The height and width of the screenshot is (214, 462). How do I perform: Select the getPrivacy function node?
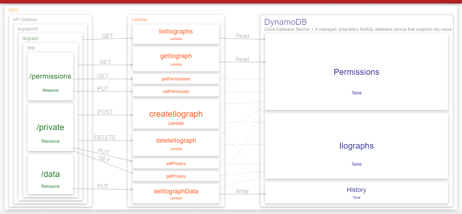[x=176, y=176]
